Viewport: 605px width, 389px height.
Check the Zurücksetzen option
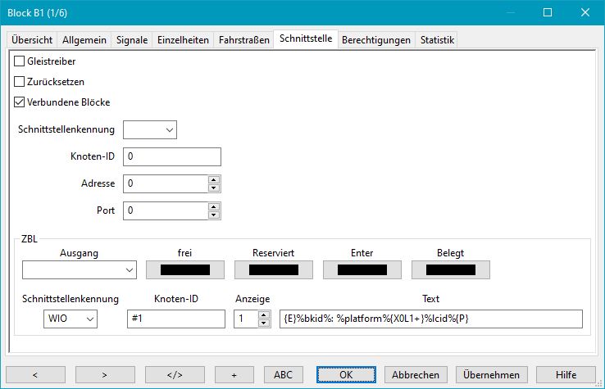tap(20, 82)
